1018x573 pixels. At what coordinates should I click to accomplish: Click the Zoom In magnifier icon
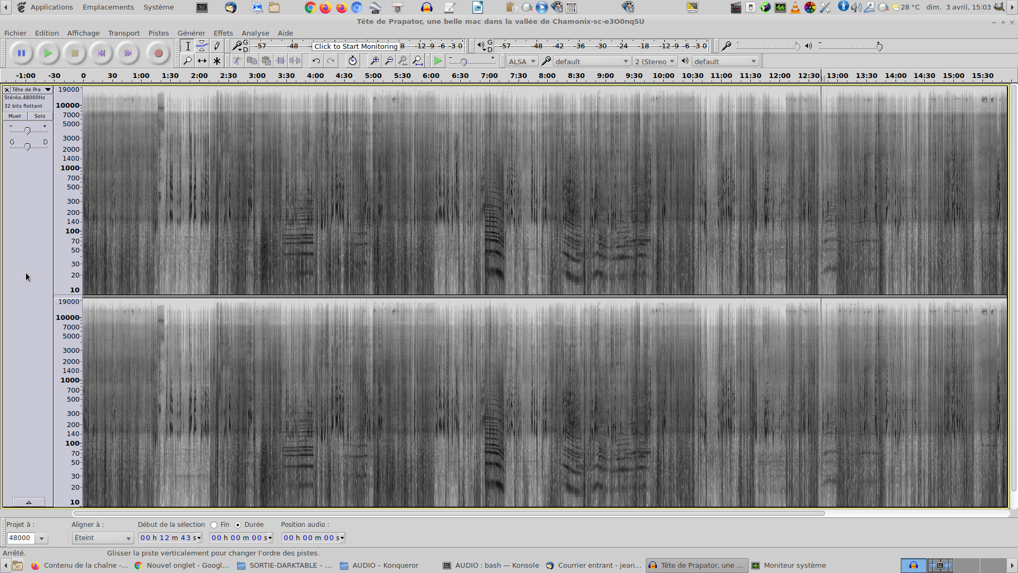point(374,61)
